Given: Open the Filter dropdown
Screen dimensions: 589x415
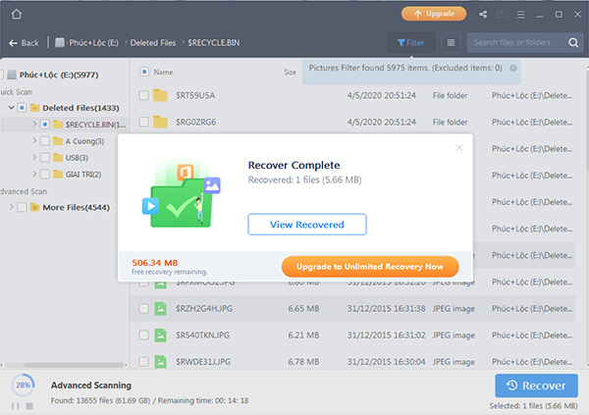Looking at the screenshot, I should pos(411,43).
